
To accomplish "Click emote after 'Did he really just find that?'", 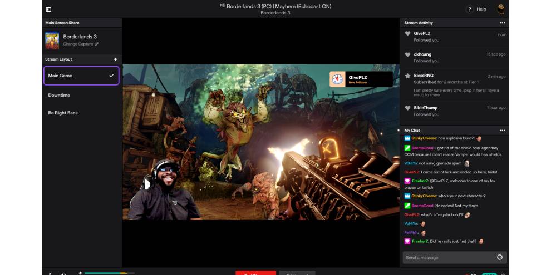I will [x=481, y=241].
